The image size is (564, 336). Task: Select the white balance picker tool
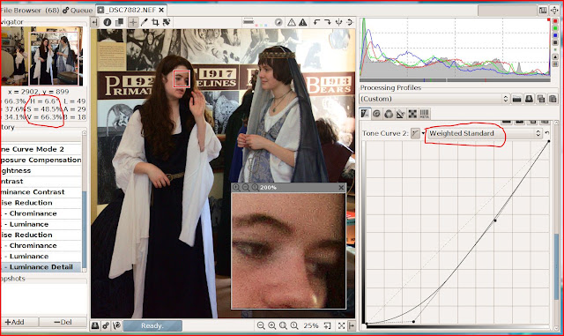coord(144,22)
